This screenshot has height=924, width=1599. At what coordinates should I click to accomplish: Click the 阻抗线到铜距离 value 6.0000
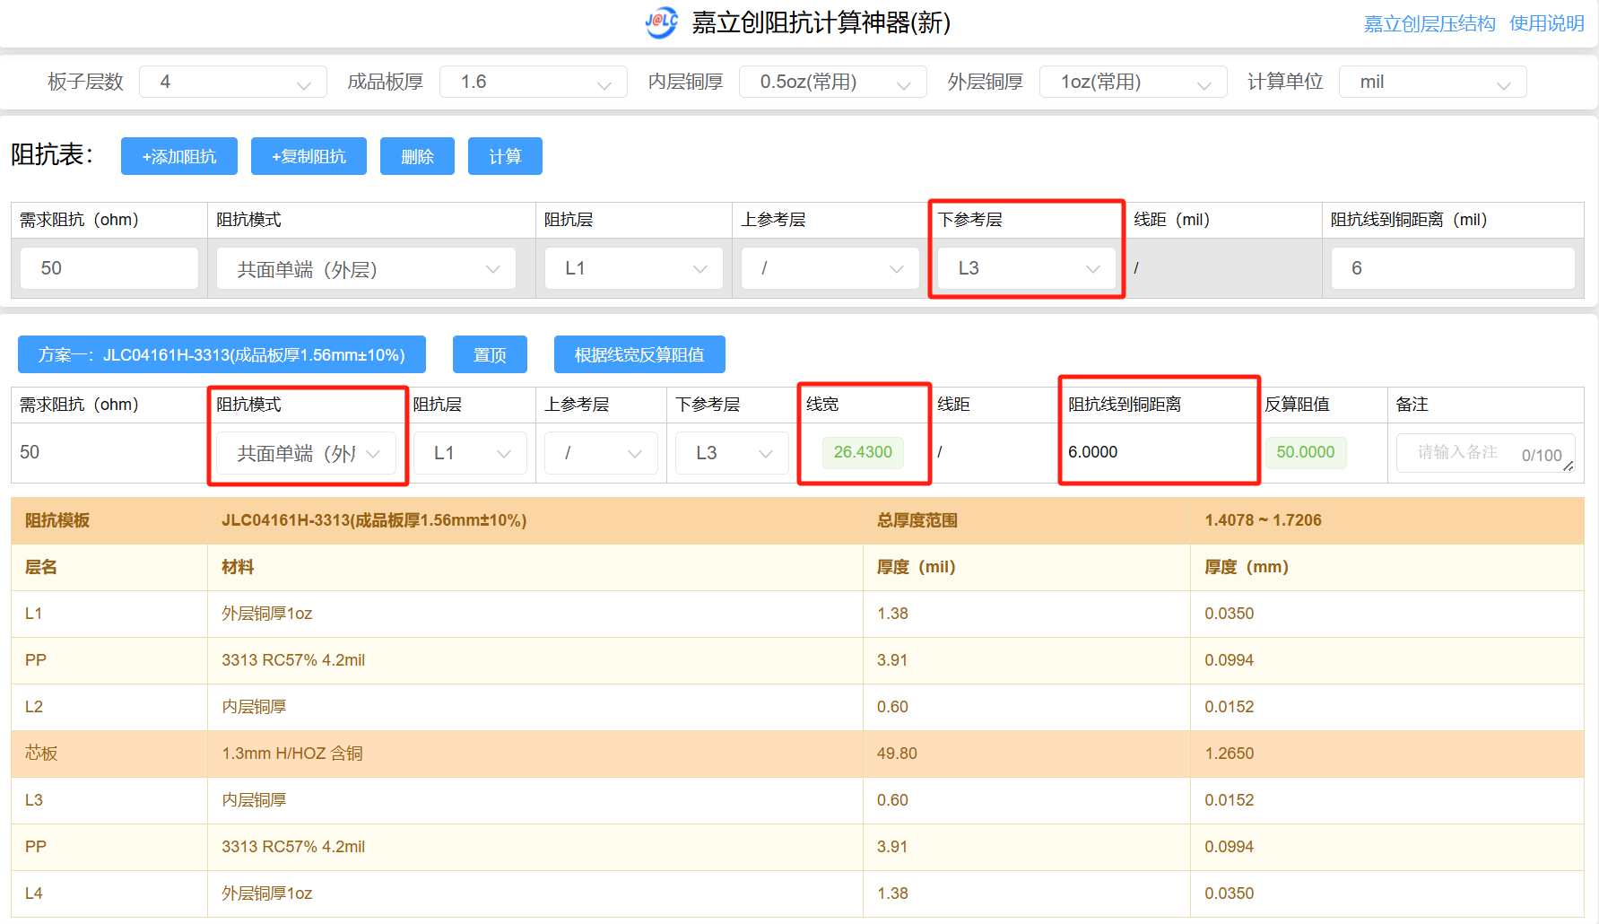[x=1092, y=452]
